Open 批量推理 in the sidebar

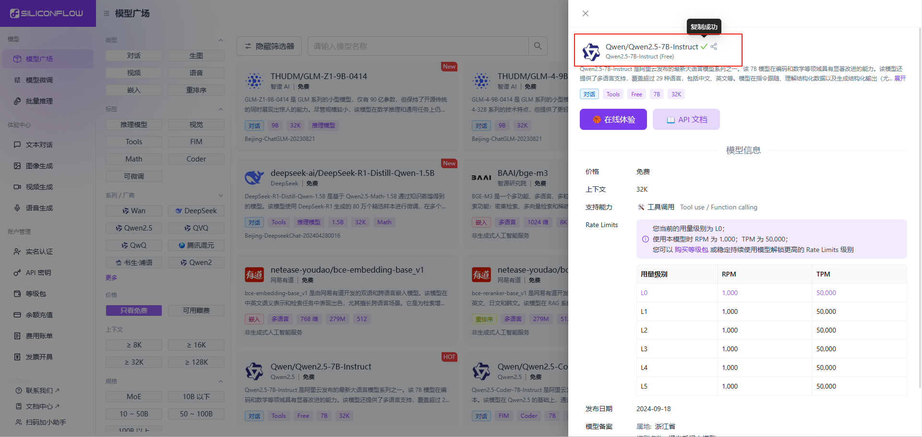coord(39,101)
